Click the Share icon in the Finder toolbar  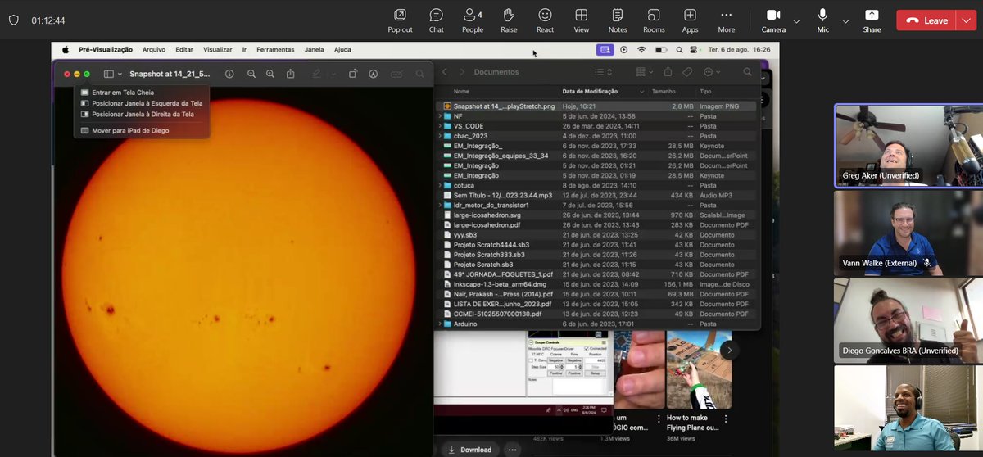(x=668, y=72)
